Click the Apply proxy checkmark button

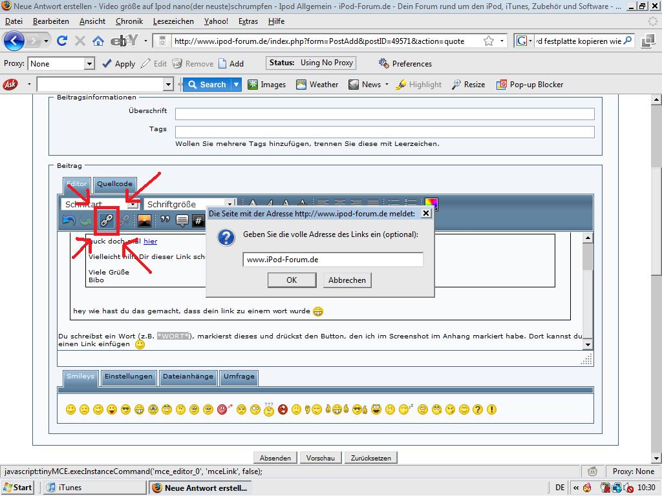(119, 64)
